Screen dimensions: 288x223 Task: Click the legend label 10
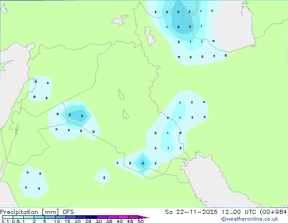57,221
